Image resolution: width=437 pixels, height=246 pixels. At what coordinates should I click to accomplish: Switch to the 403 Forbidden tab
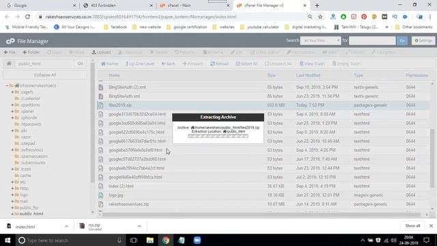118,5
